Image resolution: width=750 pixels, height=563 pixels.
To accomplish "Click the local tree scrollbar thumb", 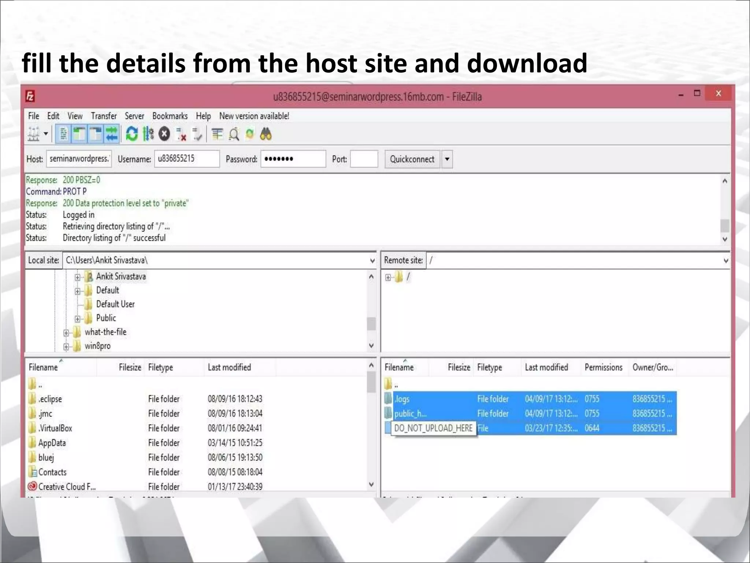I will (x=371, y=324).
